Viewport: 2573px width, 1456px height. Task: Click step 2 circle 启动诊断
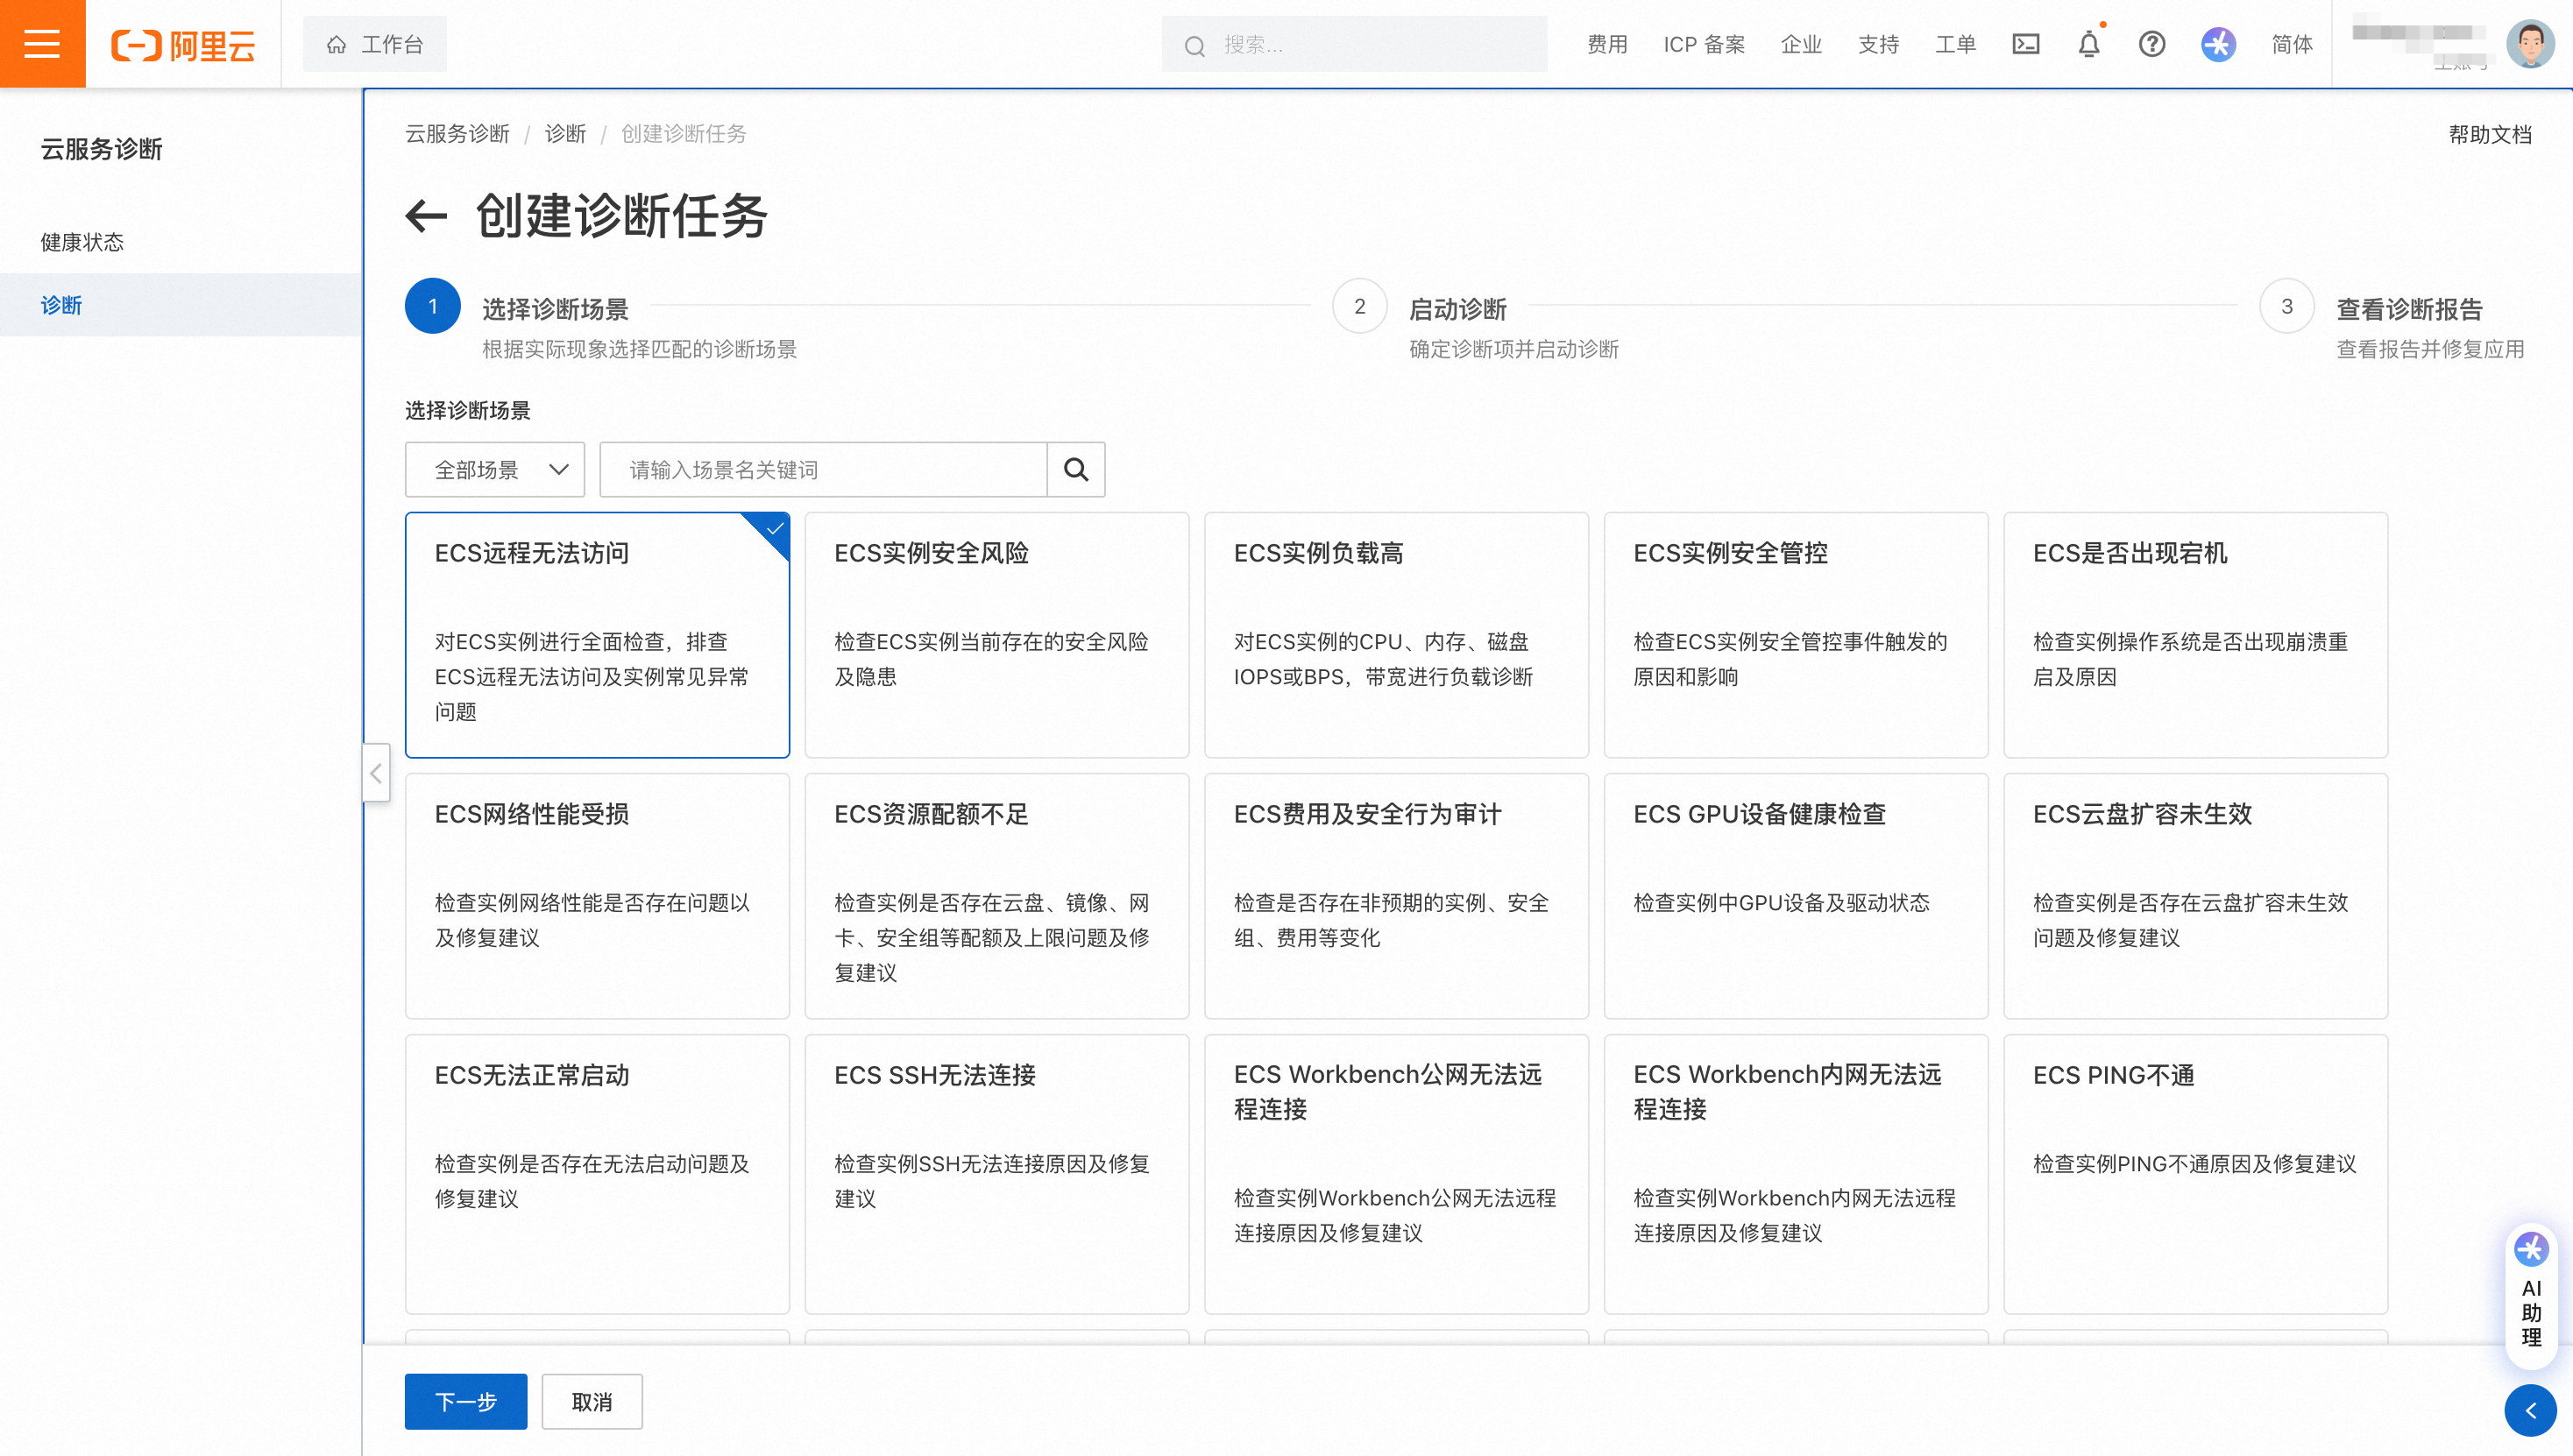click(x=1359, y=306)
